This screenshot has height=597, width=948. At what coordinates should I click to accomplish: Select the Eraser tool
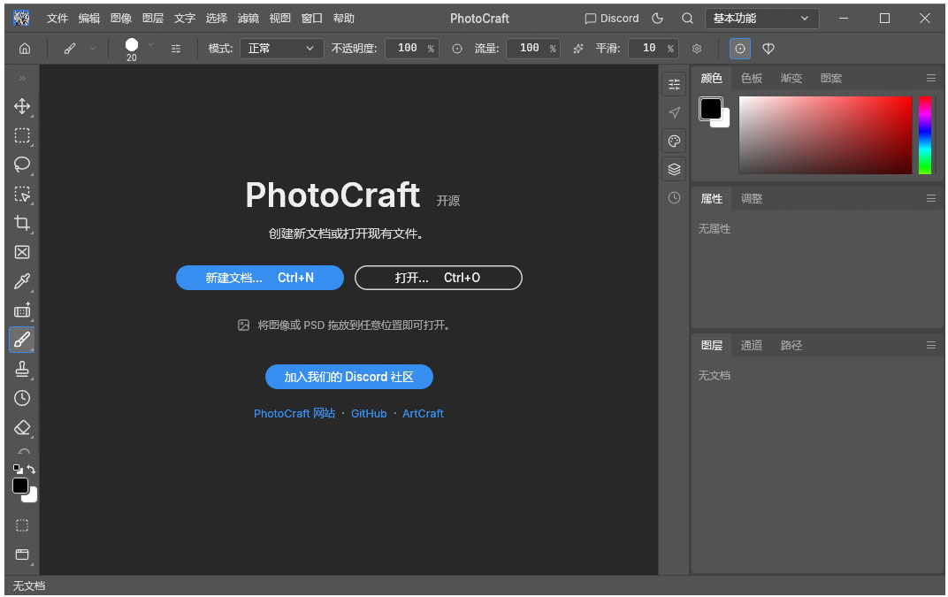pyautogui.click(x=22, y=428)
